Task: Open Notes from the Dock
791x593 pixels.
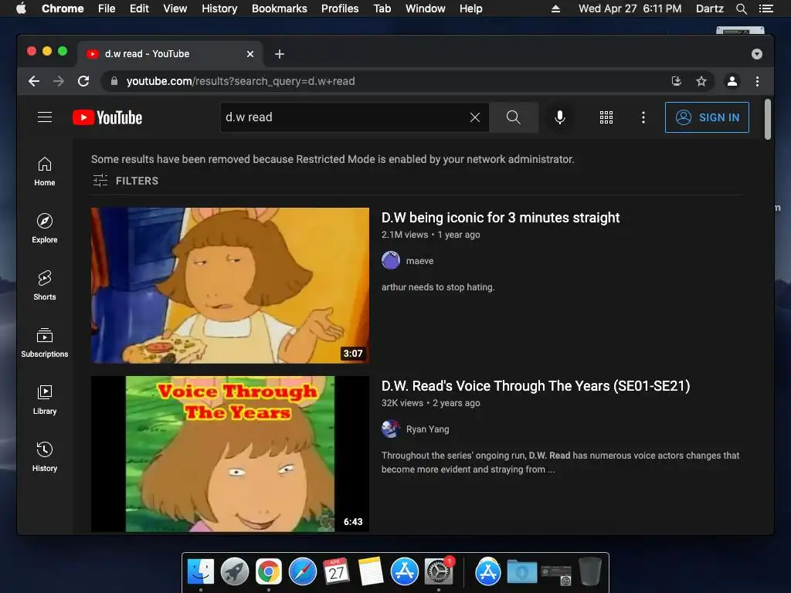Action: [371, 572]
